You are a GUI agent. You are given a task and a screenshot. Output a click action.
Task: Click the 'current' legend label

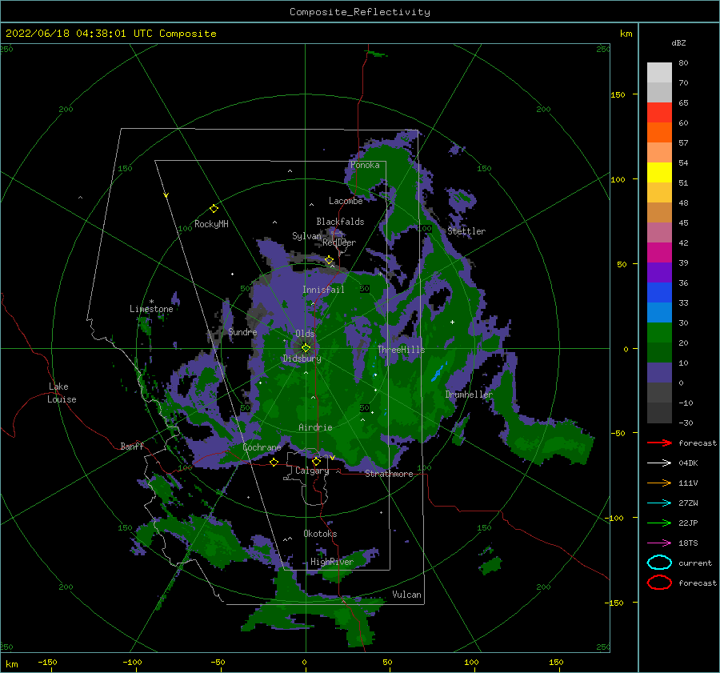click(695, 563)
